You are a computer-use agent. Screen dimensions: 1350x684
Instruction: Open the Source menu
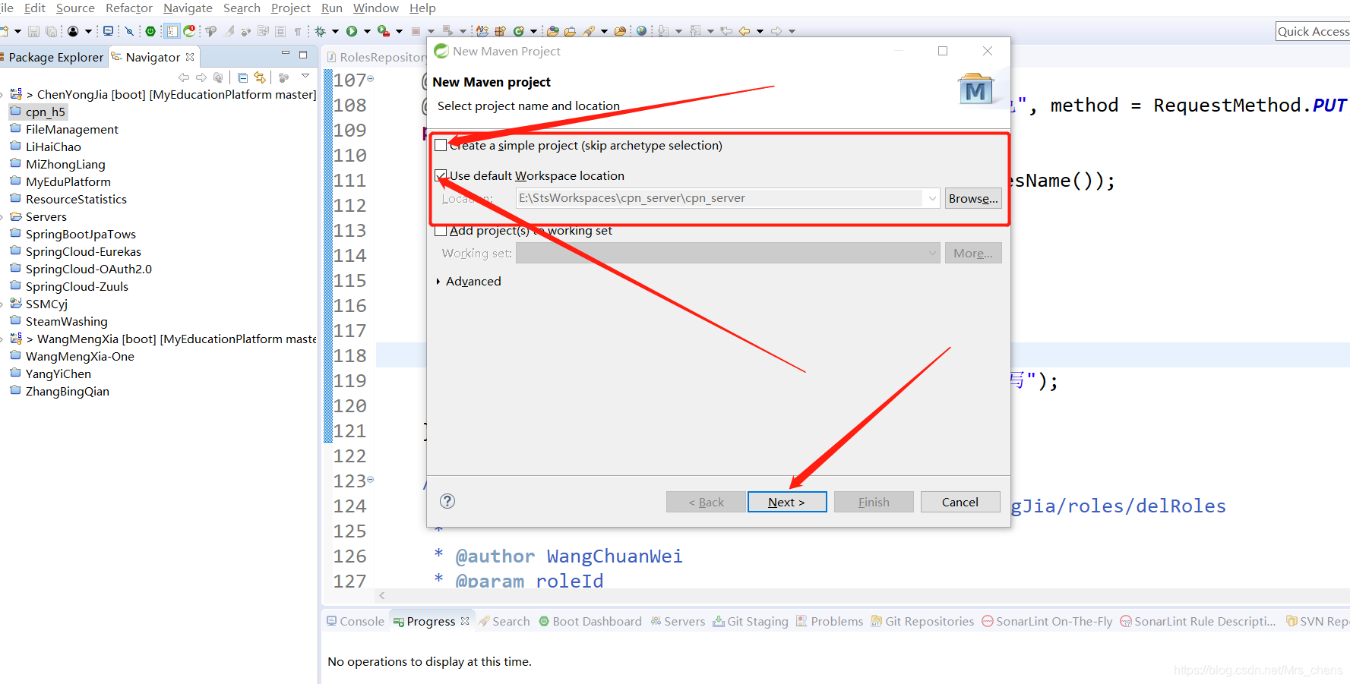pyautogui.click(x=75, y=8)
